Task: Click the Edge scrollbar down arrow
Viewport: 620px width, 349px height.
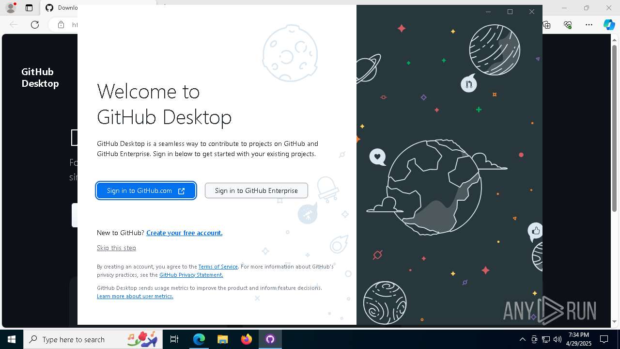Action: 614,321
